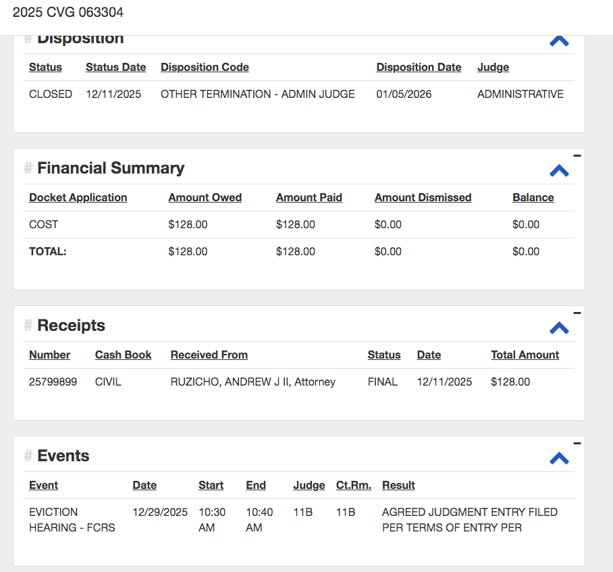This screenshot has height=572, width=613.
Task: Click the hash anchor beside Financial Summary
Action: pyautogui.click(x=28, y=168)
